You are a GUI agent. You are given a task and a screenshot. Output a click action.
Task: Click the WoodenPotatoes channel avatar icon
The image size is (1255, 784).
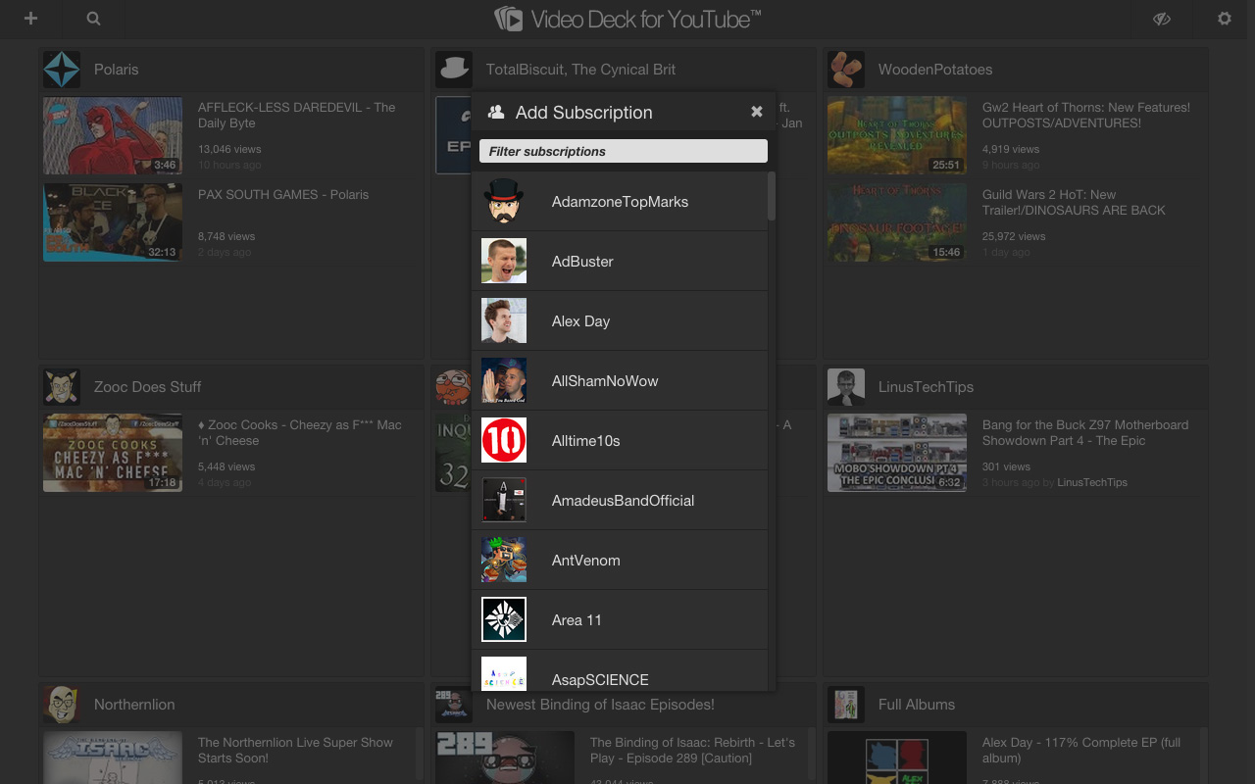pyautogui.click(x=845, y=69)
